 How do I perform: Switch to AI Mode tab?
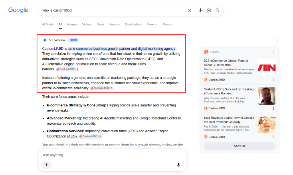point(48,24)
